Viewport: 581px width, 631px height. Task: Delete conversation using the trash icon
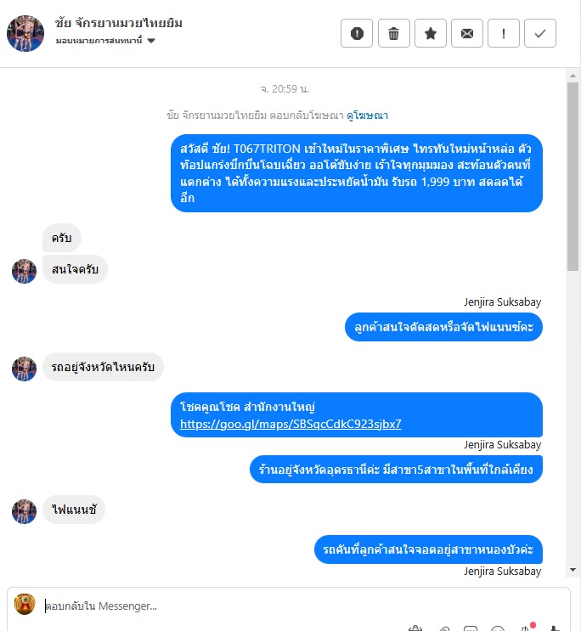pos(394,33)
